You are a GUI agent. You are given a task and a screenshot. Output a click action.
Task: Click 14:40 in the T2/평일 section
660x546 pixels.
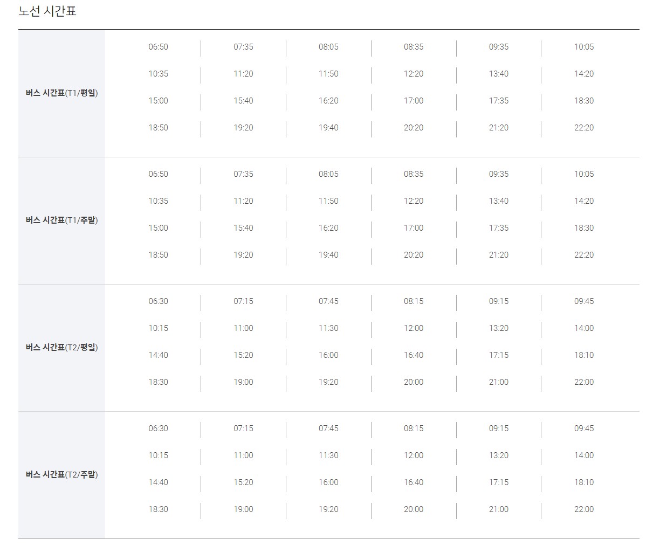tap(159, 355)
